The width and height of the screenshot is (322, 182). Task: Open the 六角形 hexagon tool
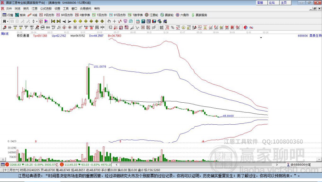coord(182,15)
